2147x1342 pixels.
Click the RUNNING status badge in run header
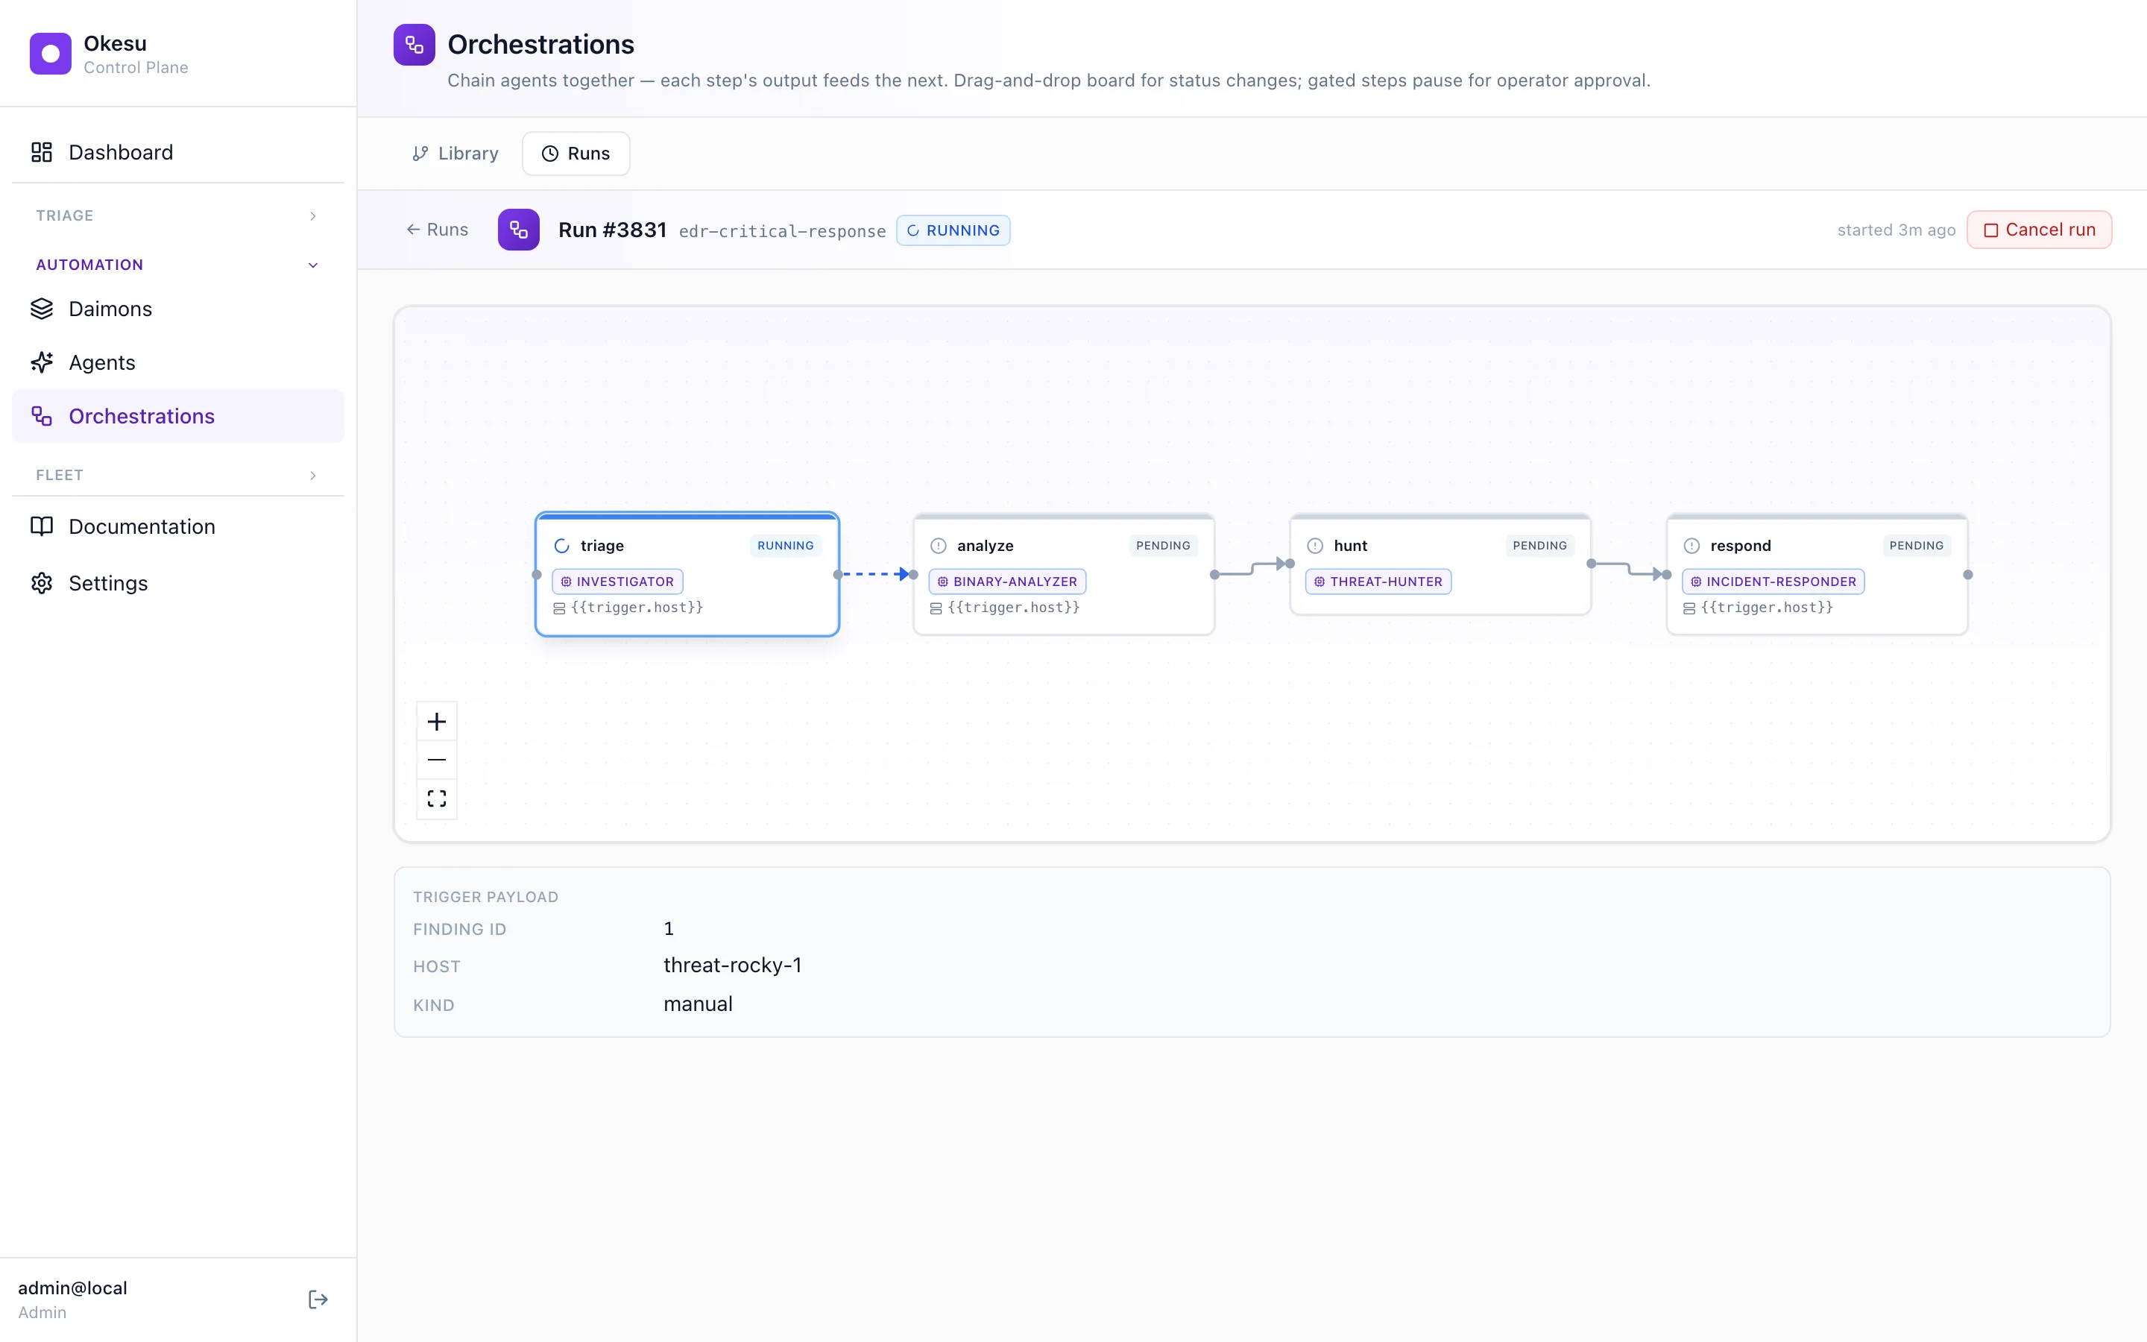(x=953, y=230)
